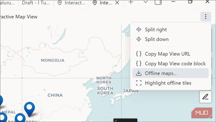
Task: Close the active Inte... tab
Action: click(x=117, y=3)
